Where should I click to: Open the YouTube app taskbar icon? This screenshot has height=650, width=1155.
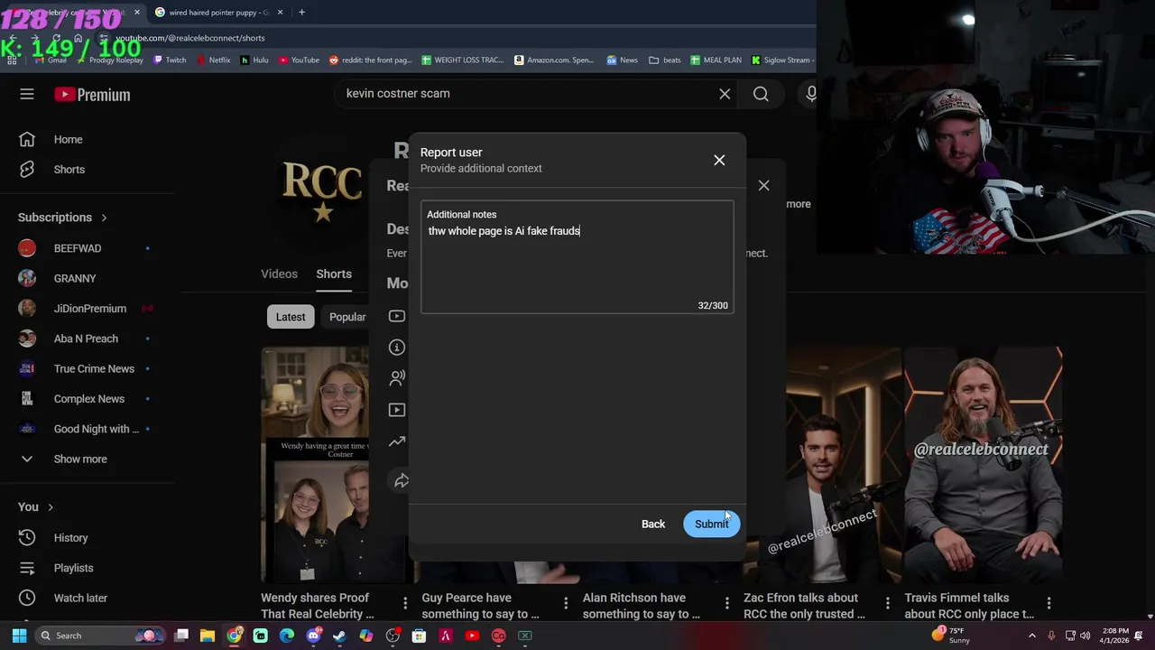click(472, 636)
